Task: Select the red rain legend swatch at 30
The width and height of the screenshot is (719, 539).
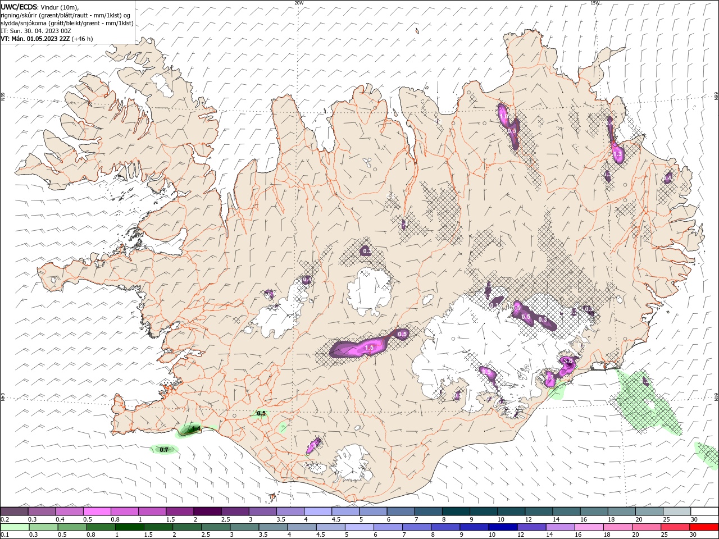Action: point(704,527)
